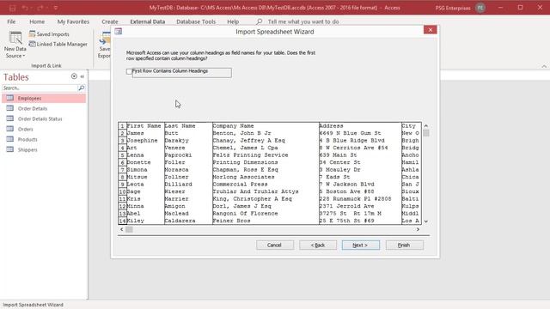Click the First Name header cell in preview
Image resolution: width=550 pixels, height=309 pixels.
click(x=145, y=126)
